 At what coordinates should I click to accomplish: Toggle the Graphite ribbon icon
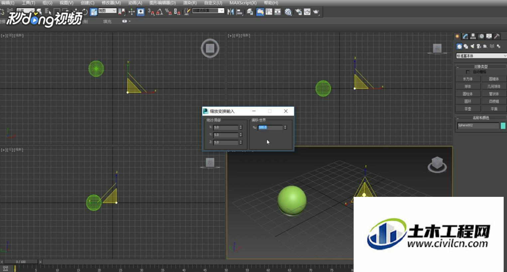pyautogui.click(x=260, y=12)
